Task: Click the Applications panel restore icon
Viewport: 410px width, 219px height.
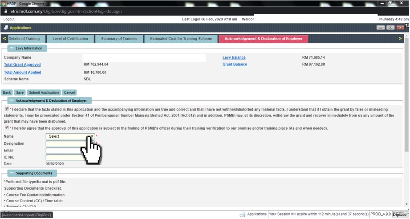Action: 390,28
